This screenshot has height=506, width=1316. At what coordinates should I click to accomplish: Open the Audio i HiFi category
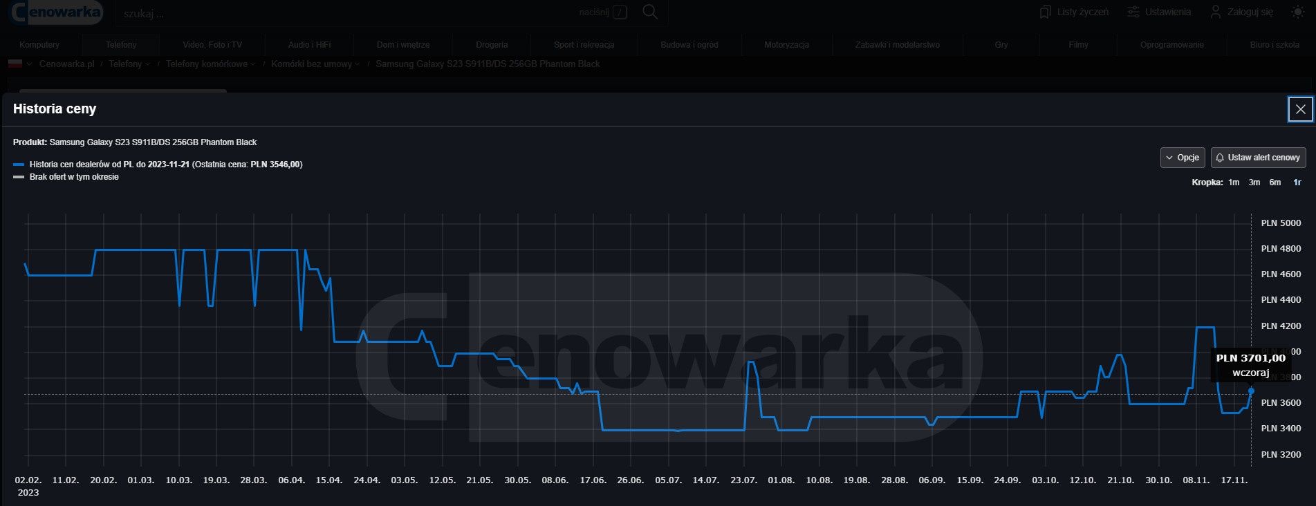tap(309, 45)
